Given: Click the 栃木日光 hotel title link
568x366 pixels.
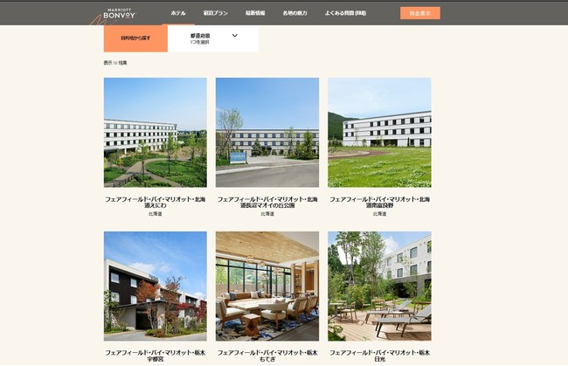Looking at the screenshot, I should tap(379, 356).
